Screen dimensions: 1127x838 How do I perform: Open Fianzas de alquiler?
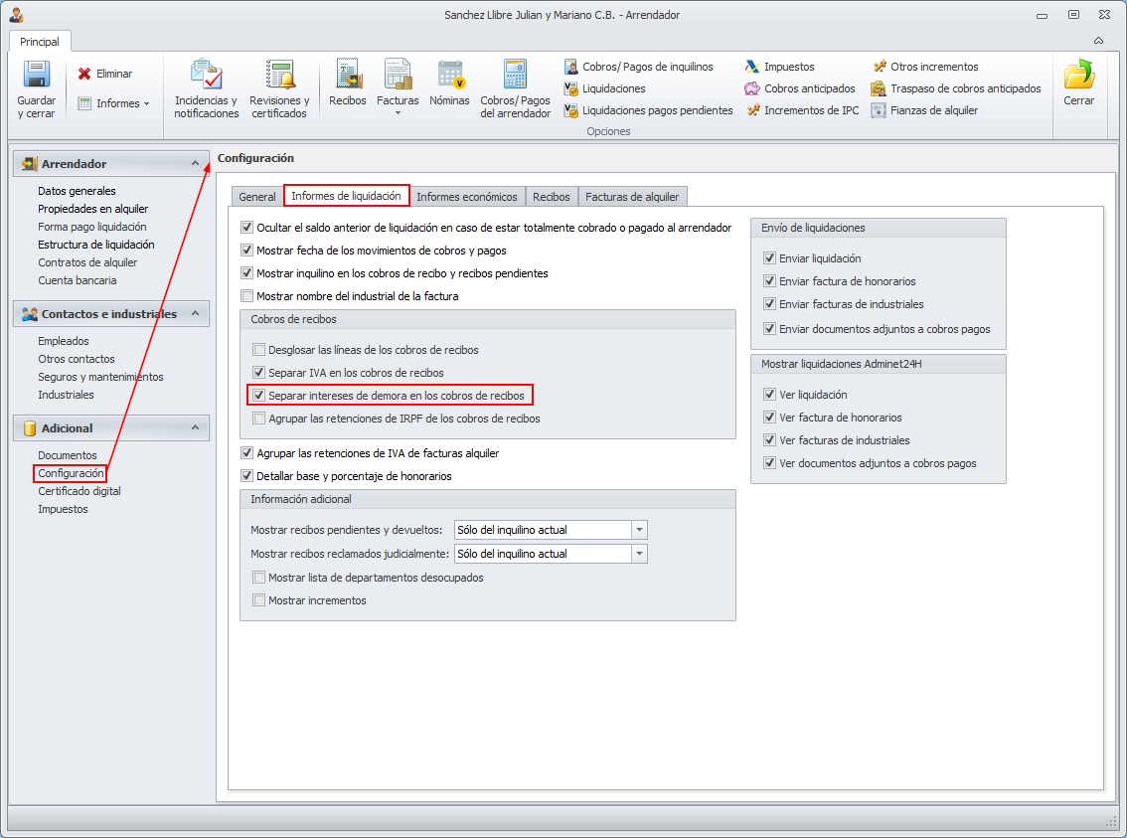[x=925, y=110]
